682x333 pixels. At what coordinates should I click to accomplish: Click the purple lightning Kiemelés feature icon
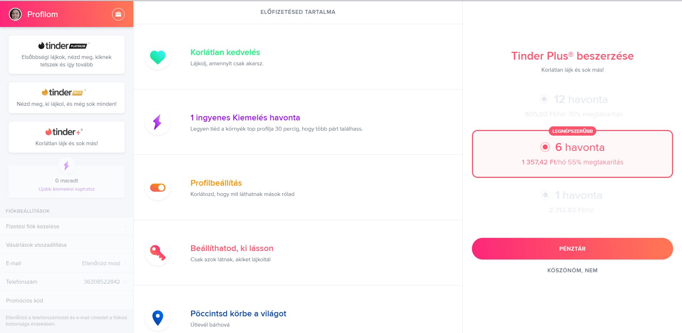[x=158, y=122]
